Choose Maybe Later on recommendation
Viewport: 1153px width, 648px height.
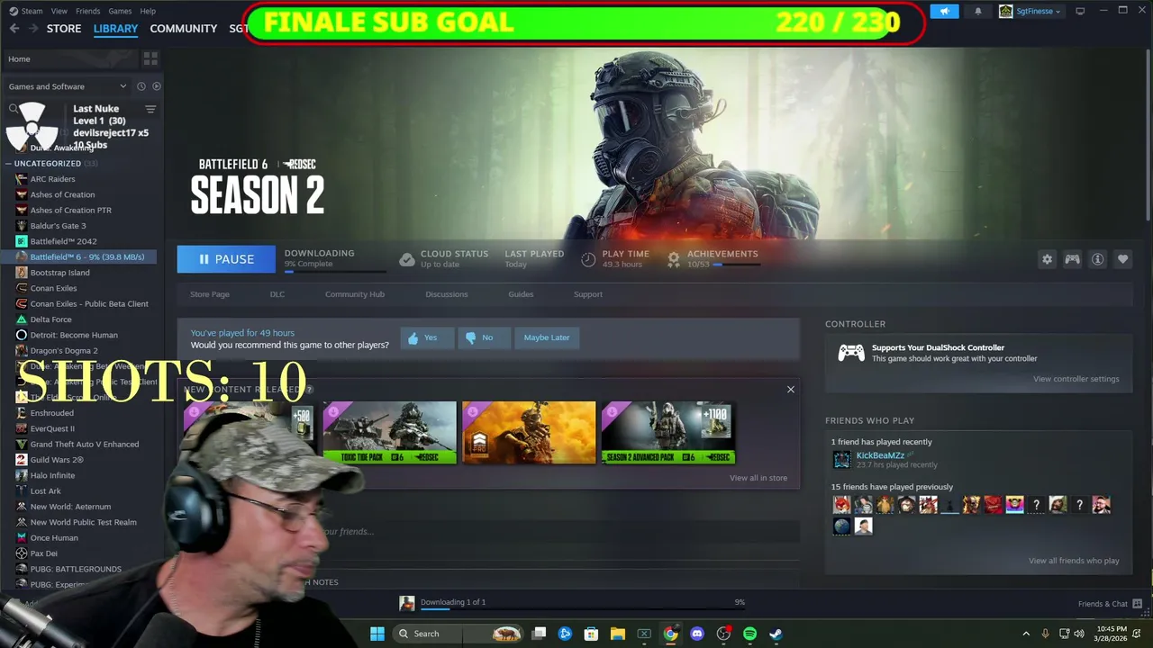click(x=547, y=337)
